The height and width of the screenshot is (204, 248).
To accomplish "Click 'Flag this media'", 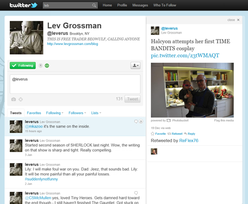I will click(224, 120).
